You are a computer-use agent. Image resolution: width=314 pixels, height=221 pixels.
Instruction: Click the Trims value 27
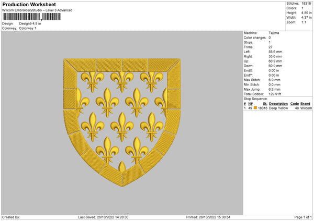[x=271, y=47]
